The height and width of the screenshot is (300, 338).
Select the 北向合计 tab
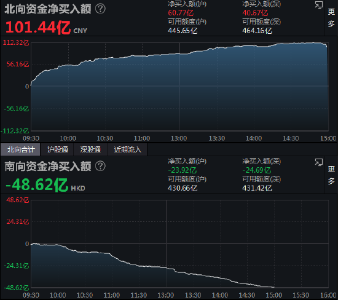(x=21, y=149)
